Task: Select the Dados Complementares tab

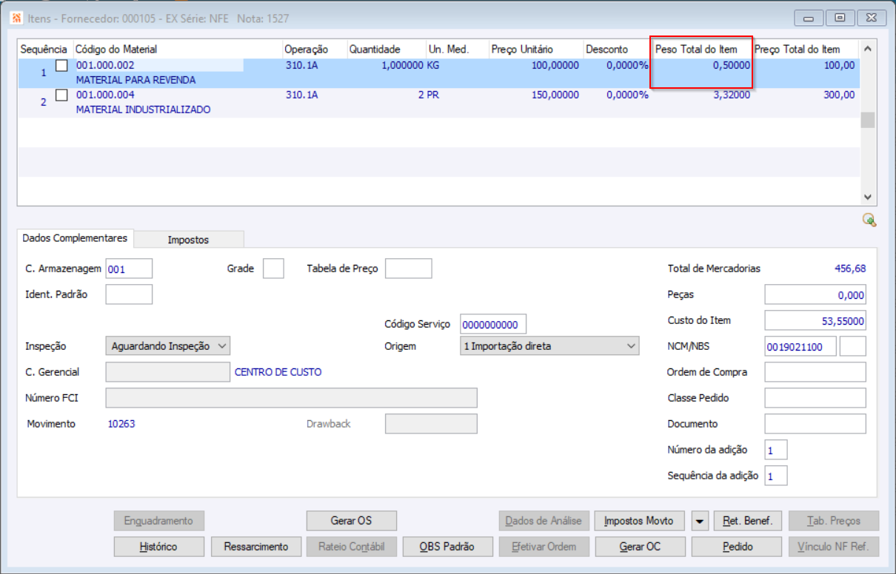Action: (x=75, y=238)
